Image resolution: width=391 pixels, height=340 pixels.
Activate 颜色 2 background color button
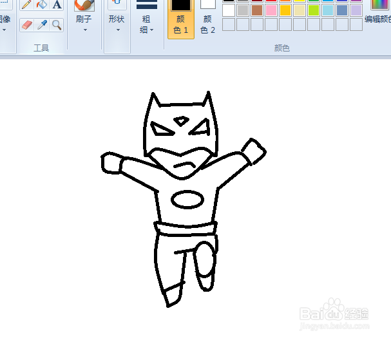coord(207,19)
